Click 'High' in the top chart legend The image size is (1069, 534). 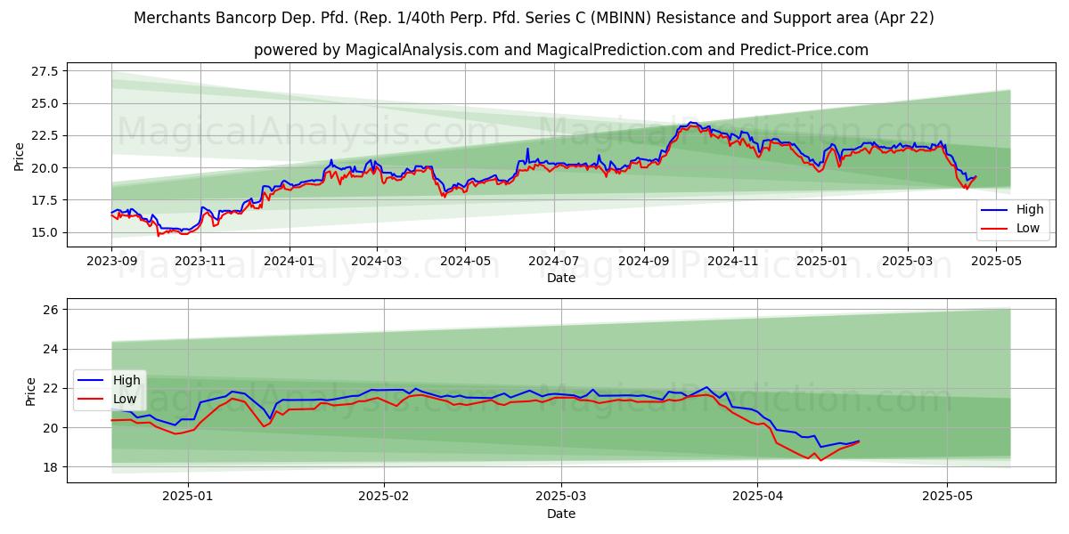click(x=1030, y=210)
